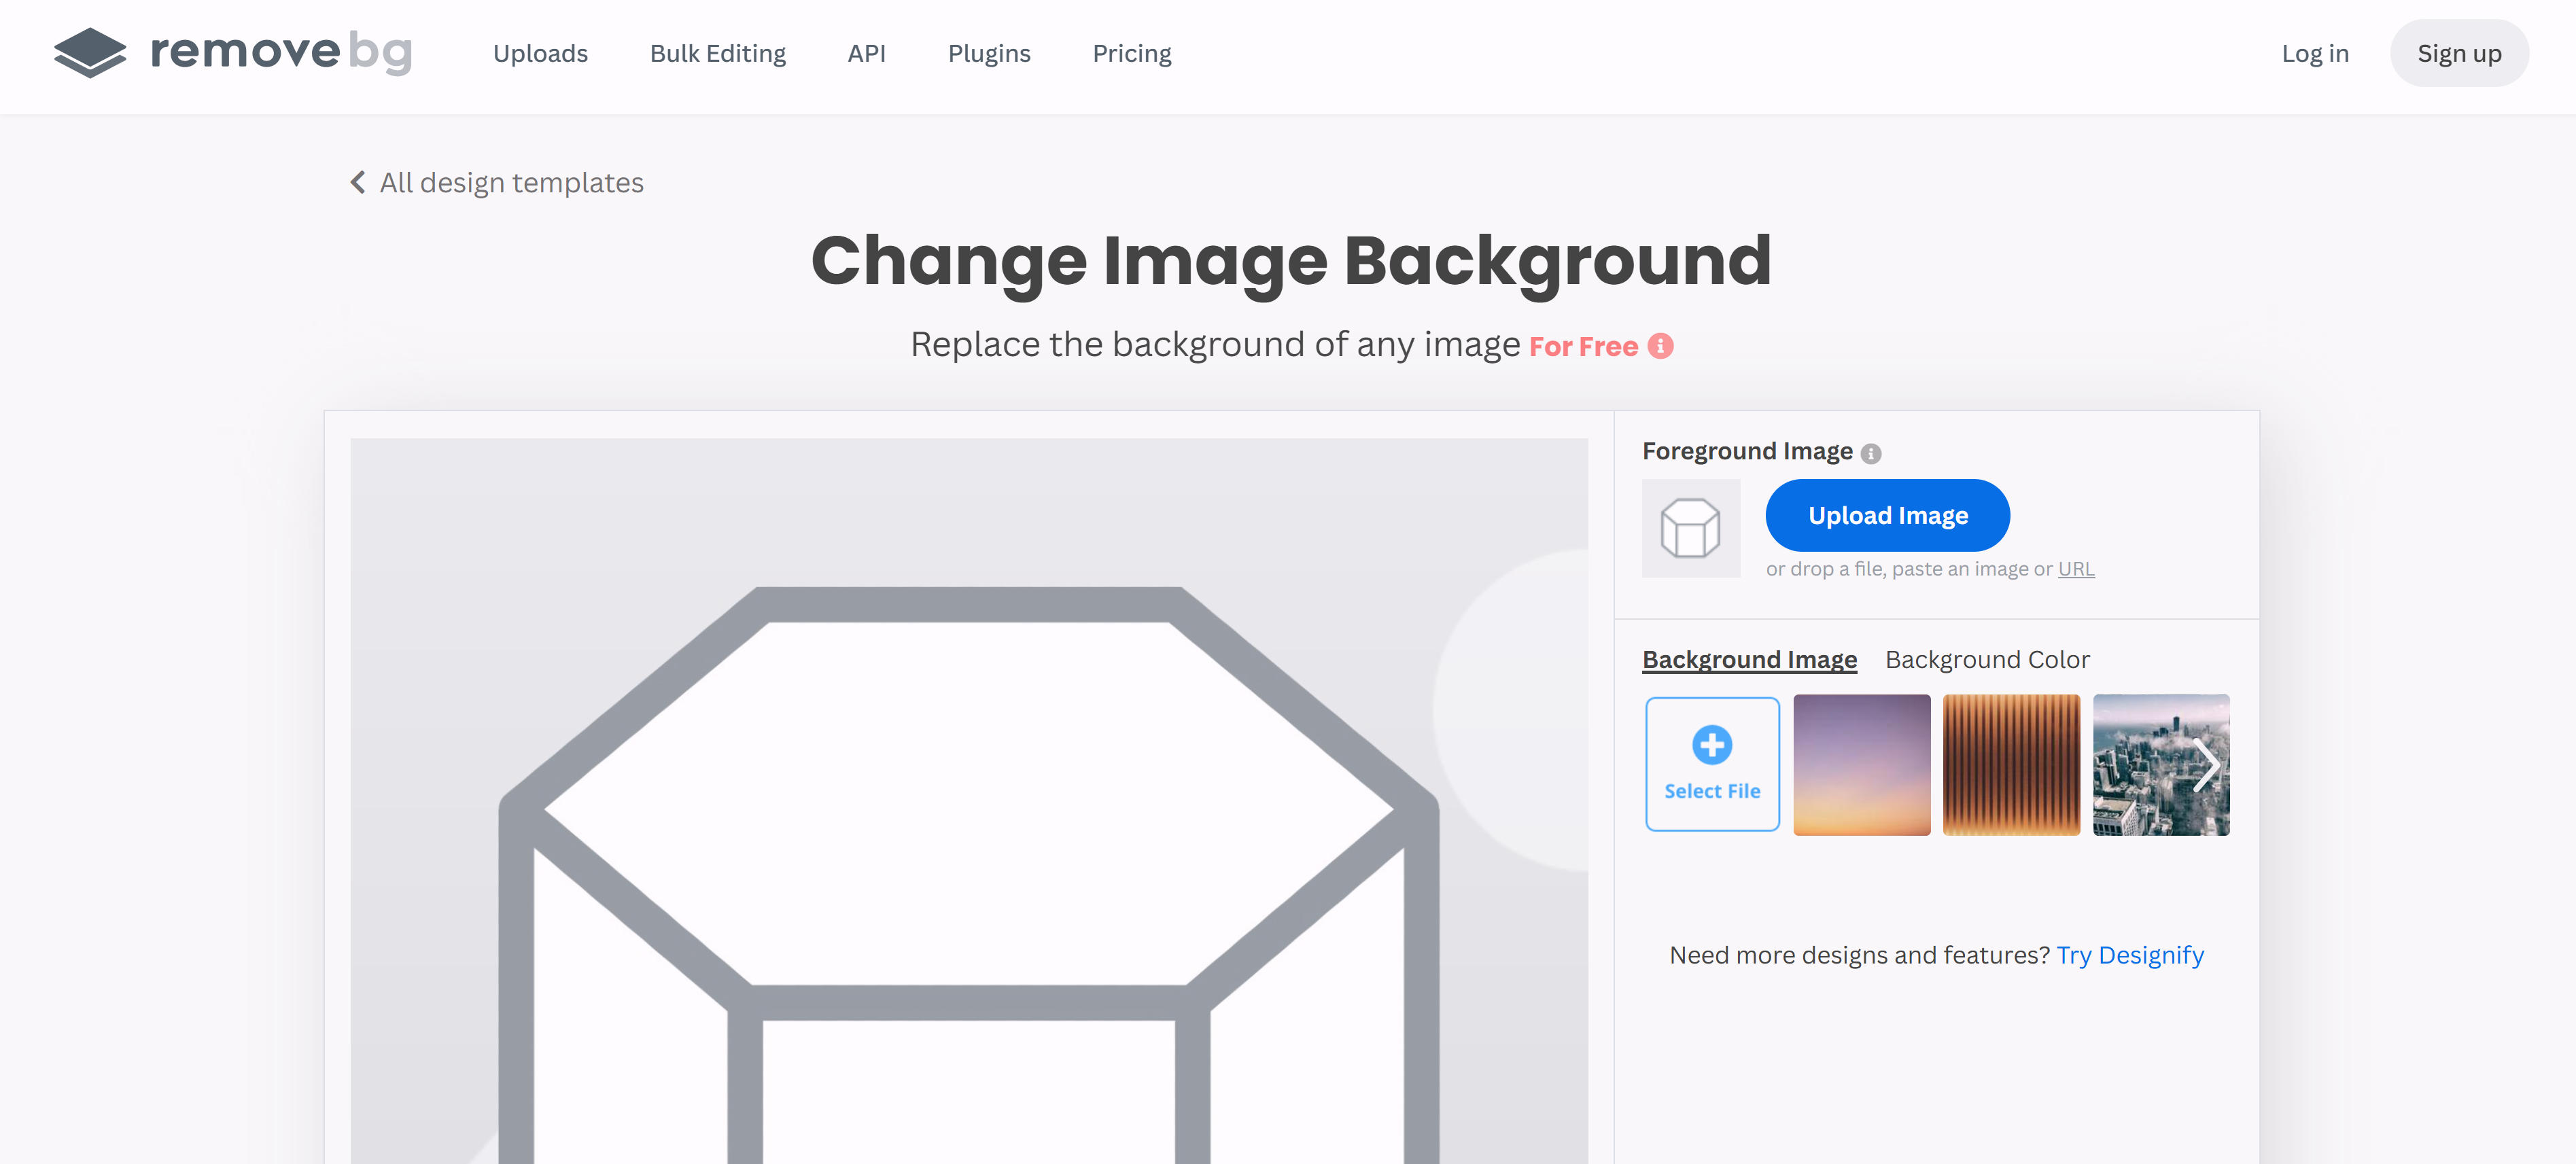2576x1164 pixels.
Task: Go to the Pricing page
Action: 1131,54
